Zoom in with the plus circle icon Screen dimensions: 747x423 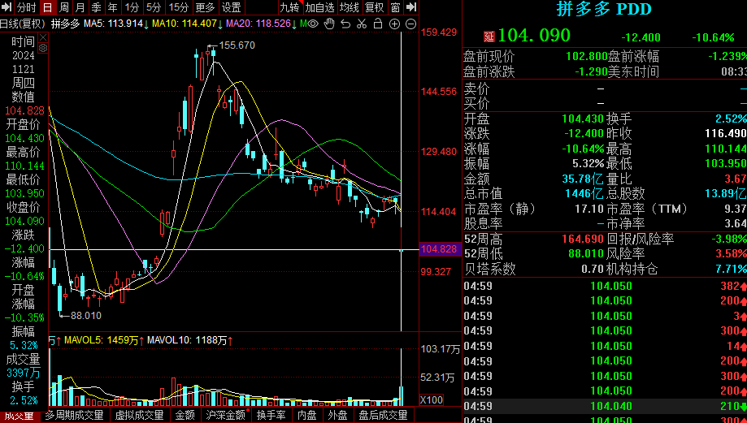(393, 24)
